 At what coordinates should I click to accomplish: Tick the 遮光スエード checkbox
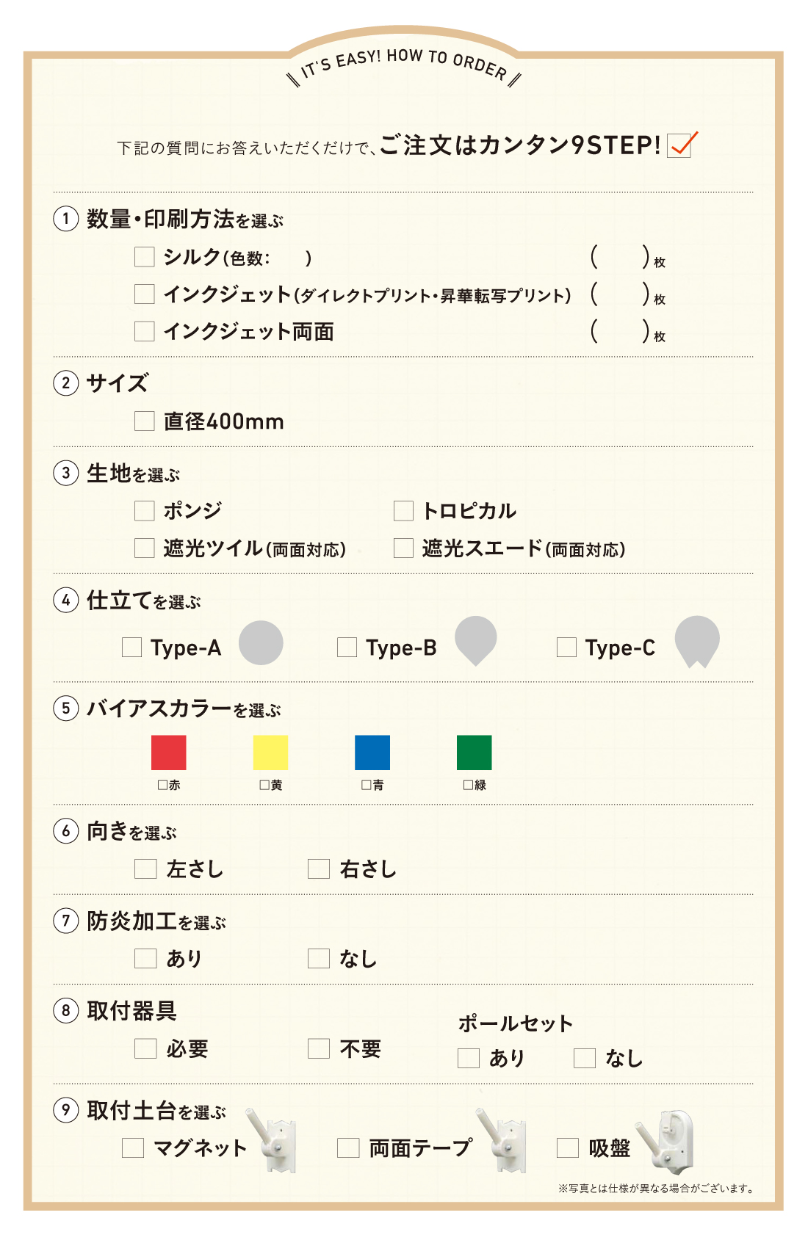pyautogui.click(x=403, y=548)
